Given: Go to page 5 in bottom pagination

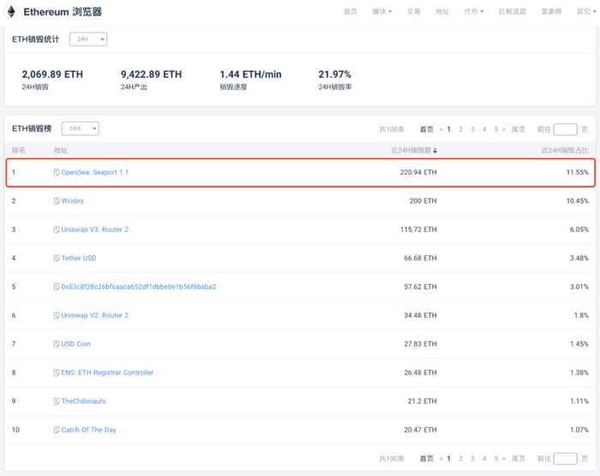Looking at the screenshot, I should click(x=496, y=459).
